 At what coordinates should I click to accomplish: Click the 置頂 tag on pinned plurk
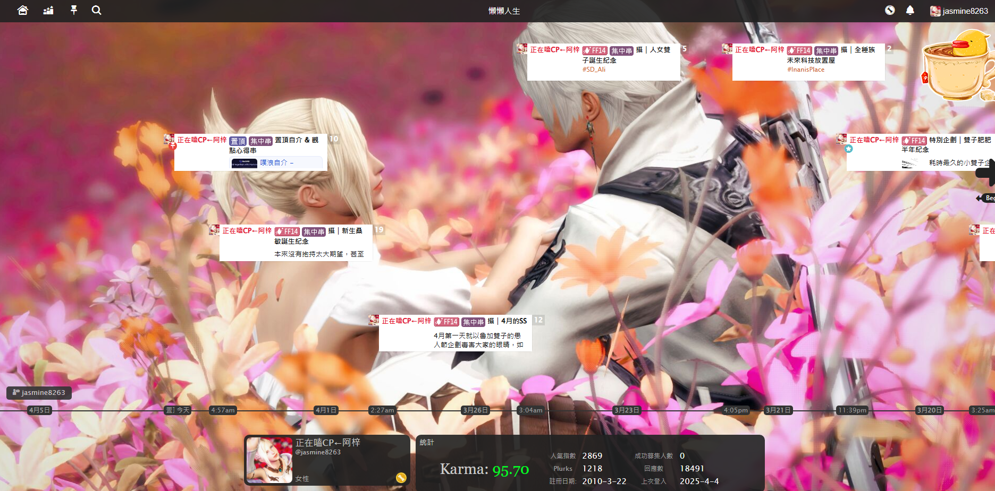pos(238,141)
